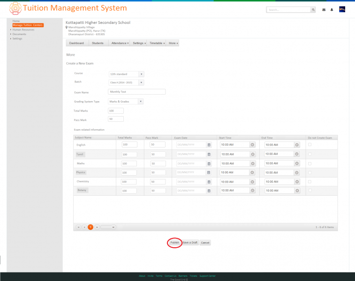Expand the More menu
This screenshot has height=281, width=355.
click(x=173, y=43)
